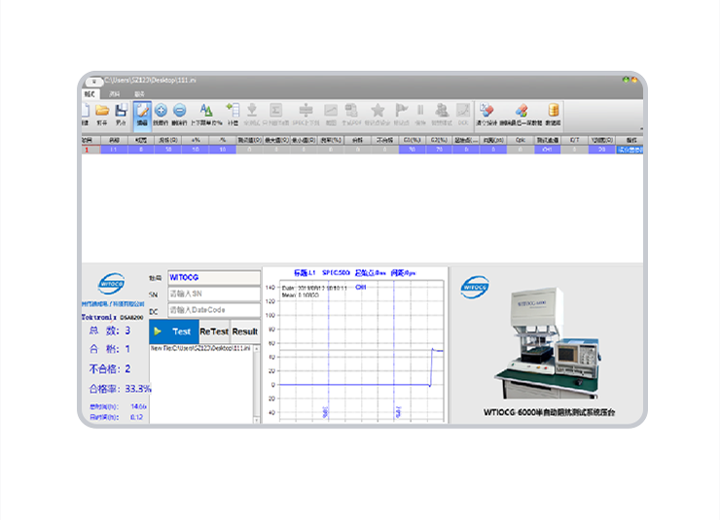This screenshot has height=520, width=720.
Task: Click the Cpk column header
Action: pos(521,140)
